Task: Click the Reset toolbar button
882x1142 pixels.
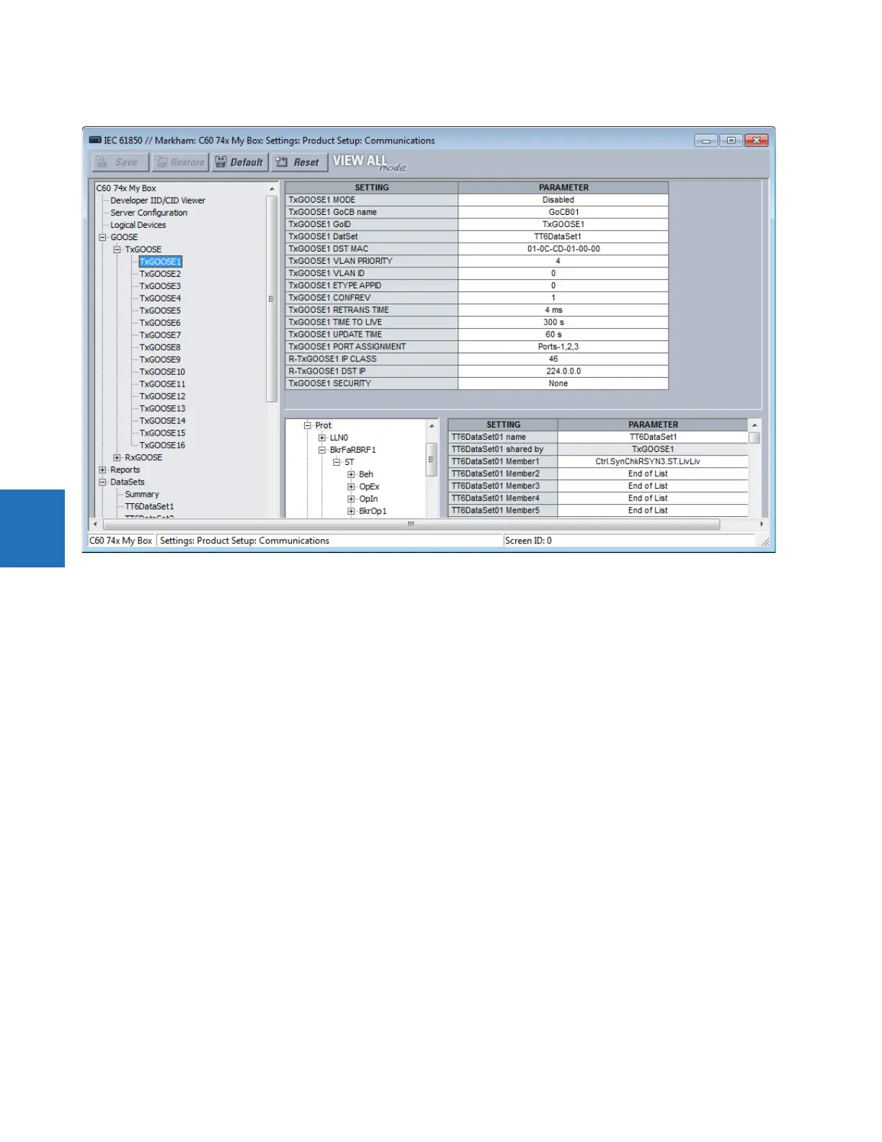Action: point(298,162)
